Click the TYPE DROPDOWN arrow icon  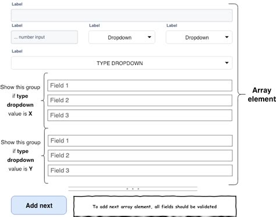[x=227, y=63]
